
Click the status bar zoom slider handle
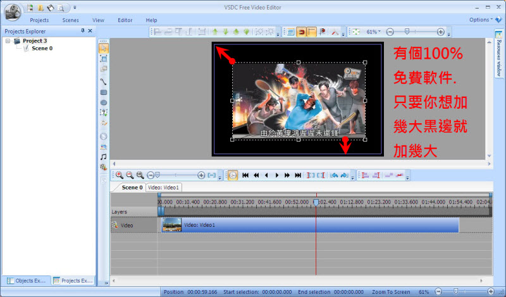[455, 291]
